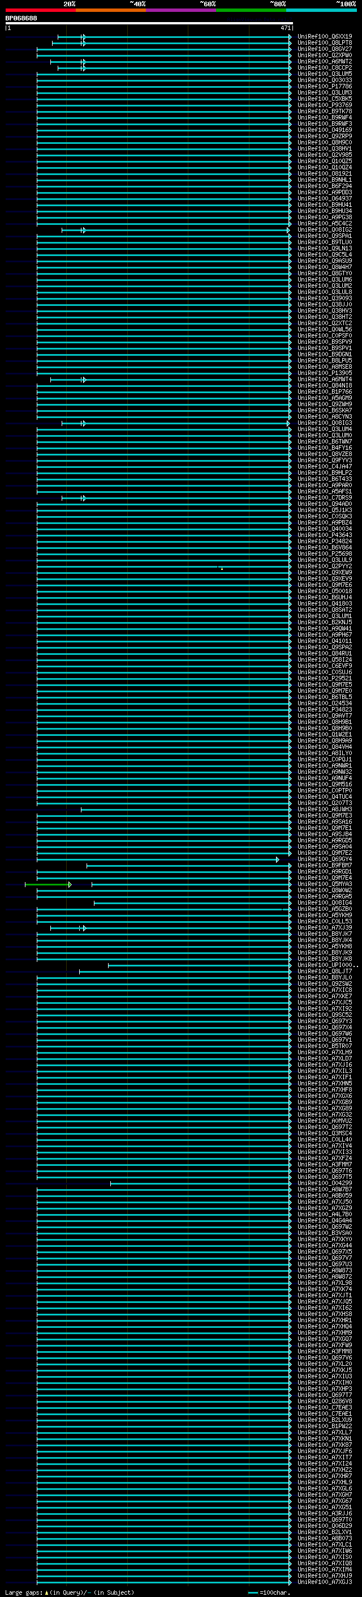362x1597 pixels.
Task: Click label UniRef100_A7XJC5
Action: click(x=325, y=1003)
